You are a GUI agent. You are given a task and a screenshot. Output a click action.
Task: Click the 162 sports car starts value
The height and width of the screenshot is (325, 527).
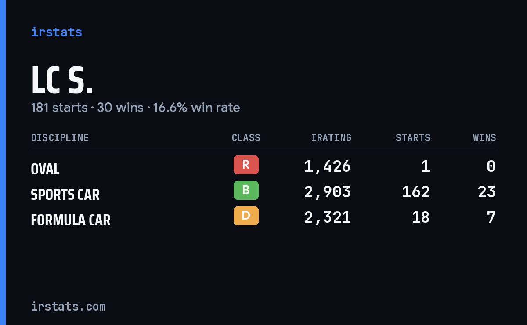click(x=416, y=192)
